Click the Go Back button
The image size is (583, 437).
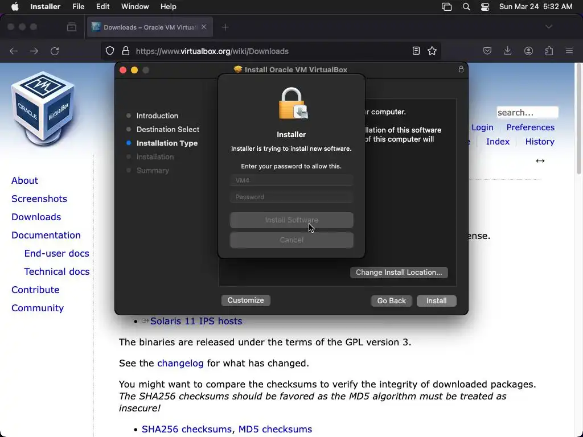click(392, 300)
